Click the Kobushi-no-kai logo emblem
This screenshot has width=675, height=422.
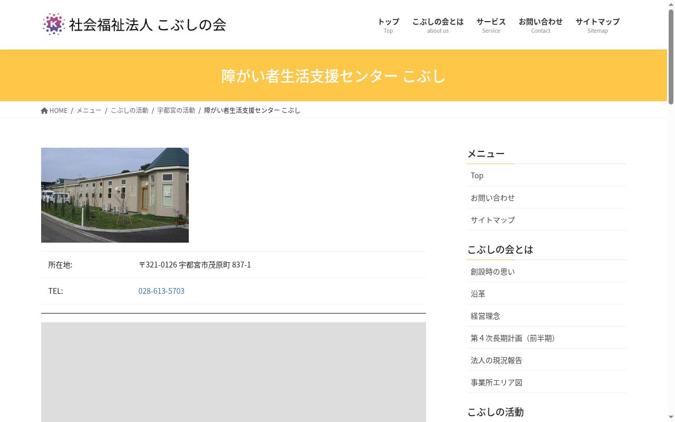(x=54, y=24)
